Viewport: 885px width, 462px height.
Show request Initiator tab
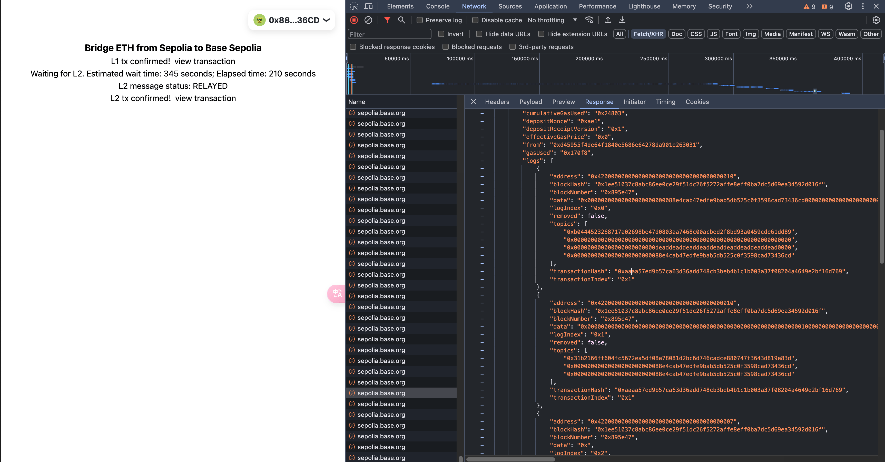(x=634, y=102)
